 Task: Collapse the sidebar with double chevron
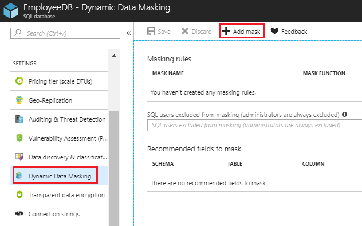[129, 33]
